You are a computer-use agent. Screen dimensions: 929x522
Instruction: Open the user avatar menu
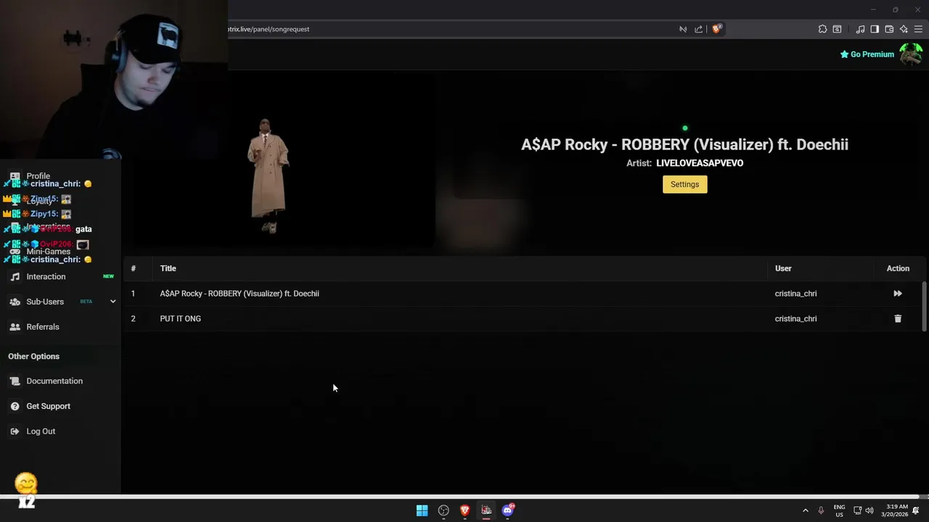(911, 54)
